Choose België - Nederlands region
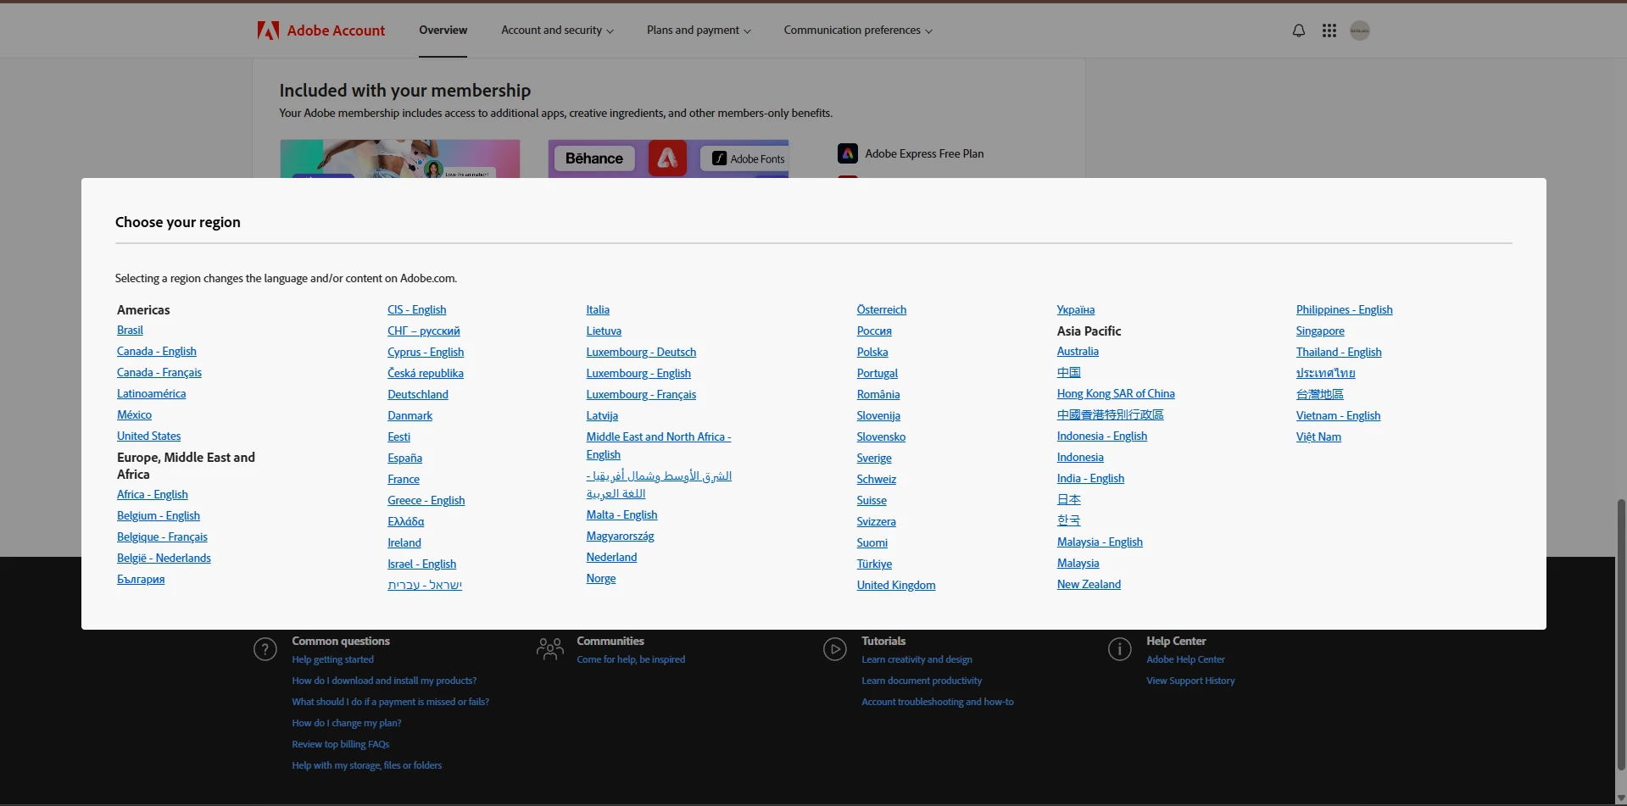1627x806 pixels. (164, 559)
